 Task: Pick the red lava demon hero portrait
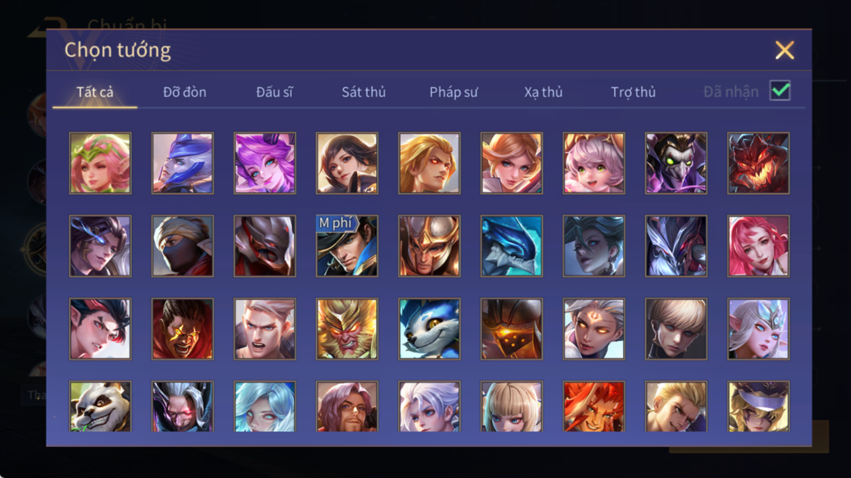(758, 163)
